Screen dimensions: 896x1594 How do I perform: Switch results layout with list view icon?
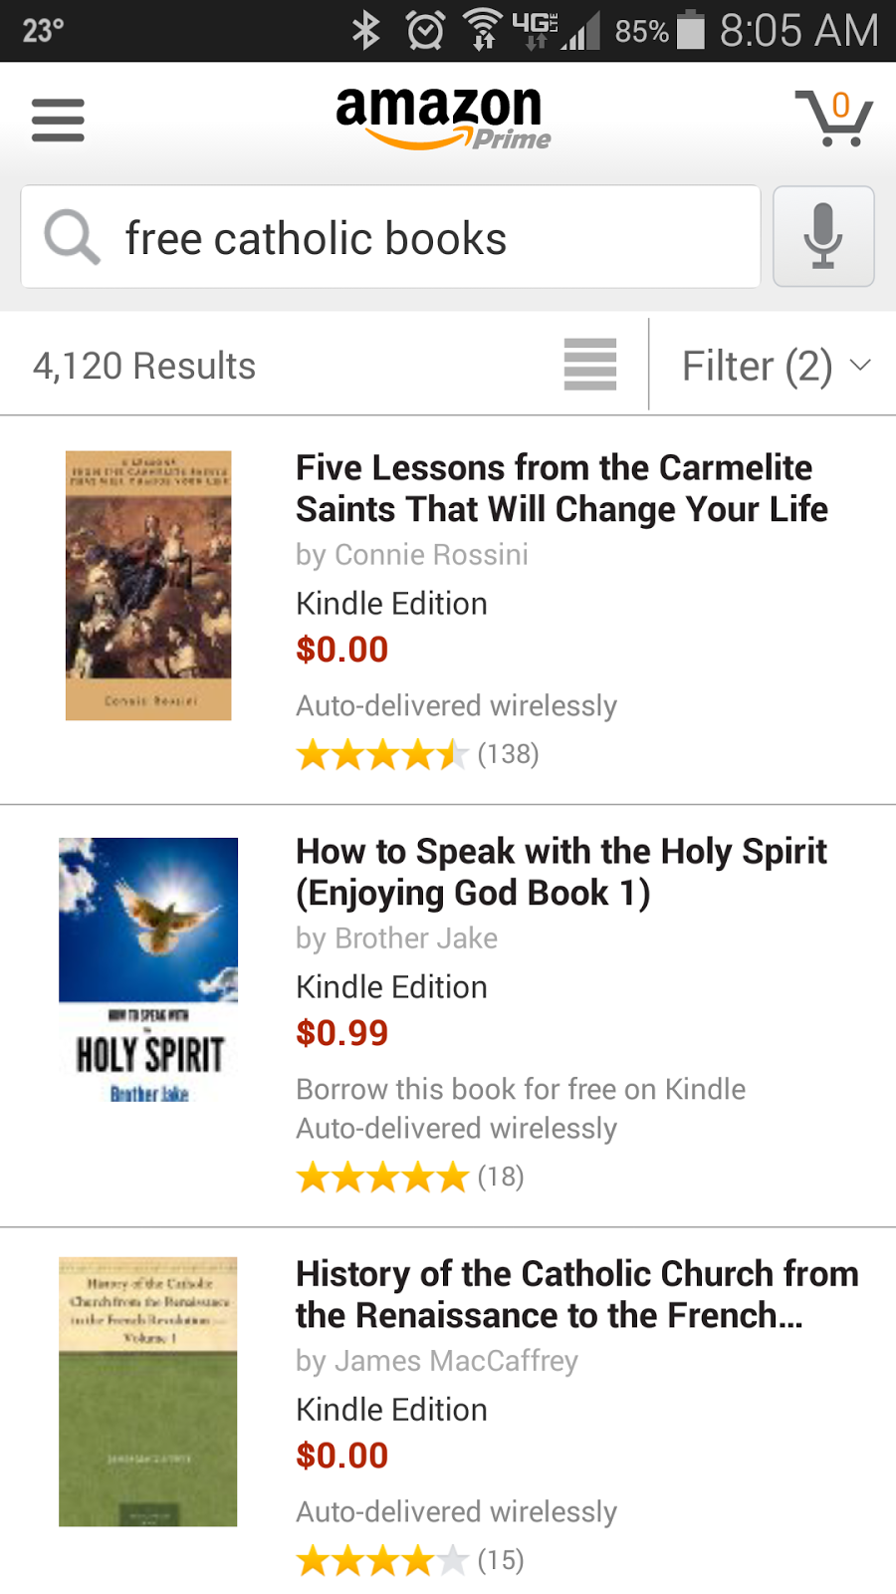point(590,365)
